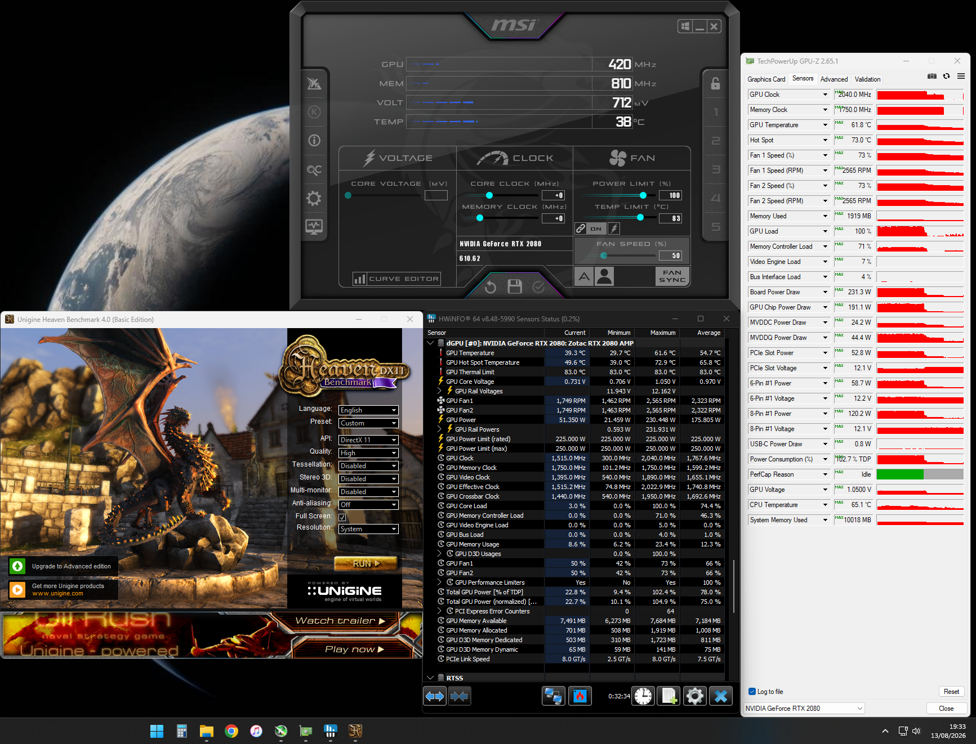Take GPU-Z screenshot with camera icon
Viewport: 976px width, 744px height.
[932, 76]
